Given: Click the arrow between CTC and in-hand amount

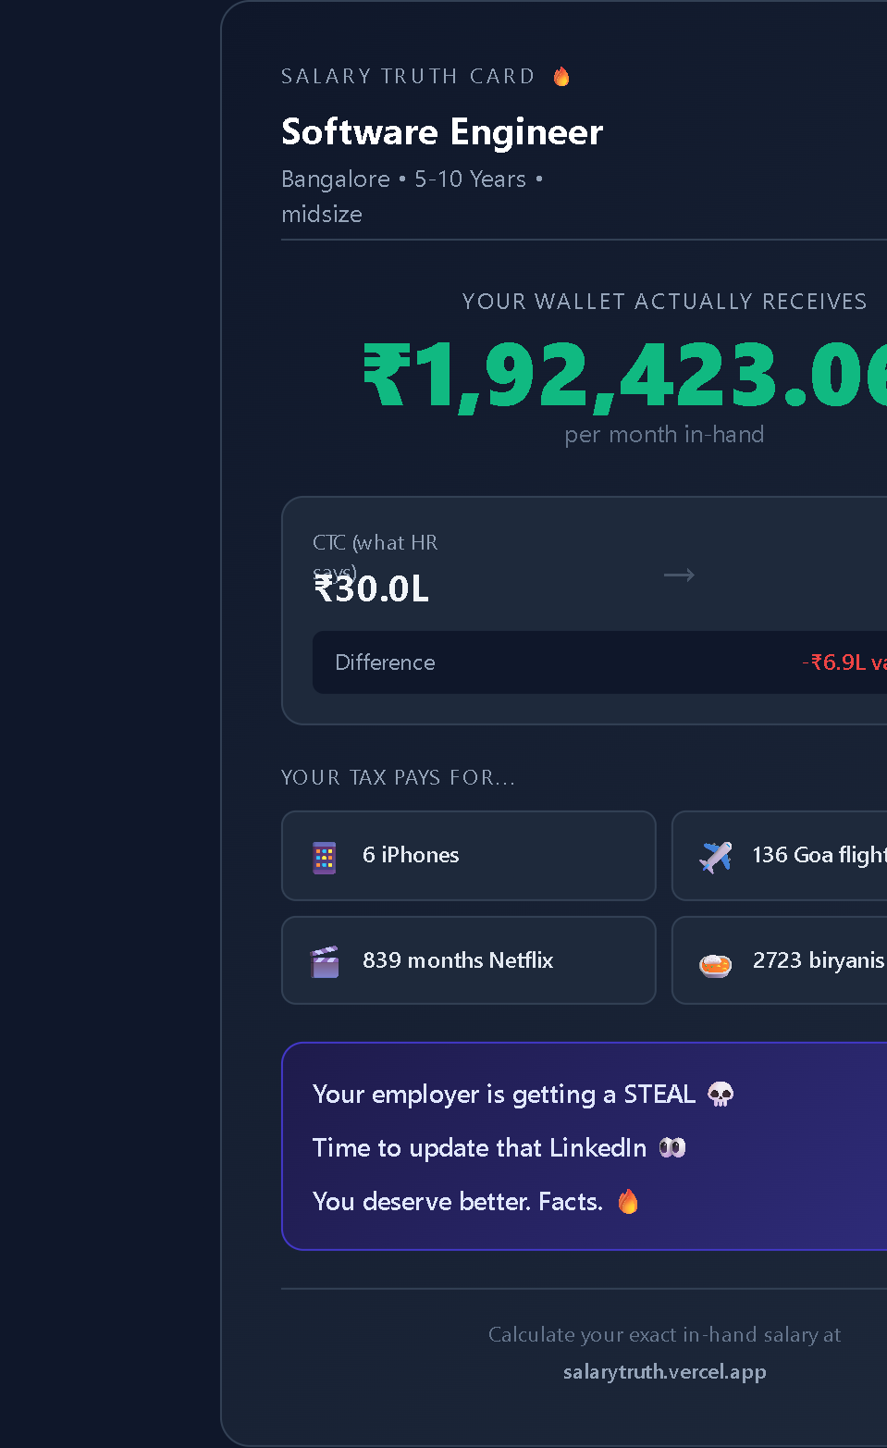Looking at the screenshot, I should pyautogui.click(x=678, y=575).
